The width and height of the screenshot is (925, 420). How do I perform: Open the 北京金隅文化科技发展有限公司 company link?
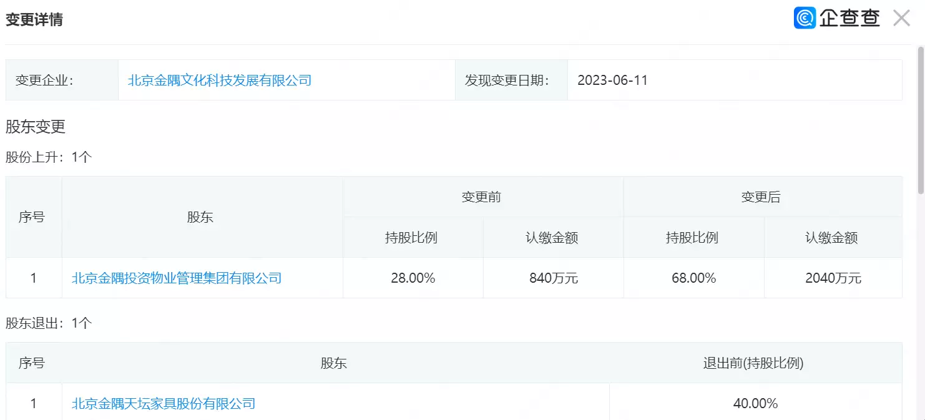220,80
